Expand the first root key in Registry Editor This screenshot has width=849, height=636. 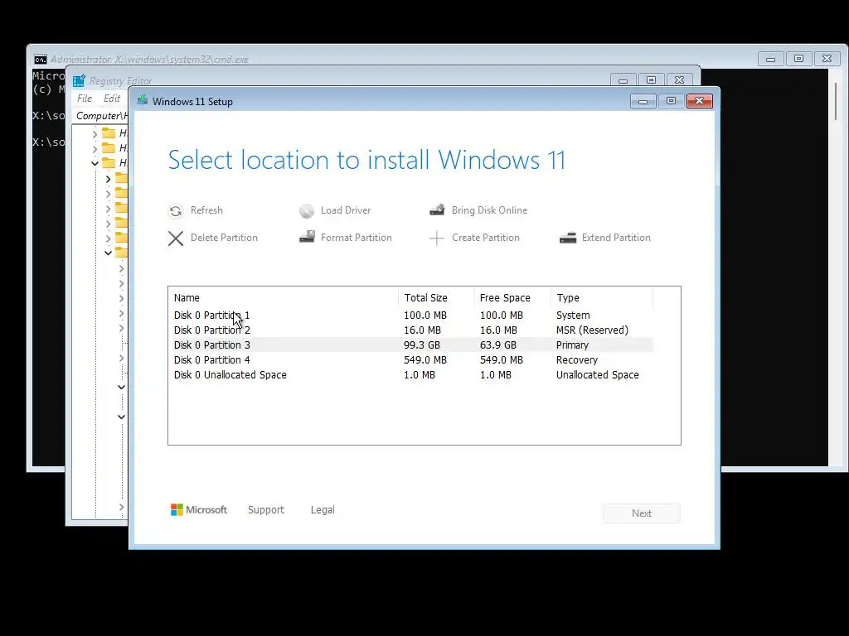[95, 133]
